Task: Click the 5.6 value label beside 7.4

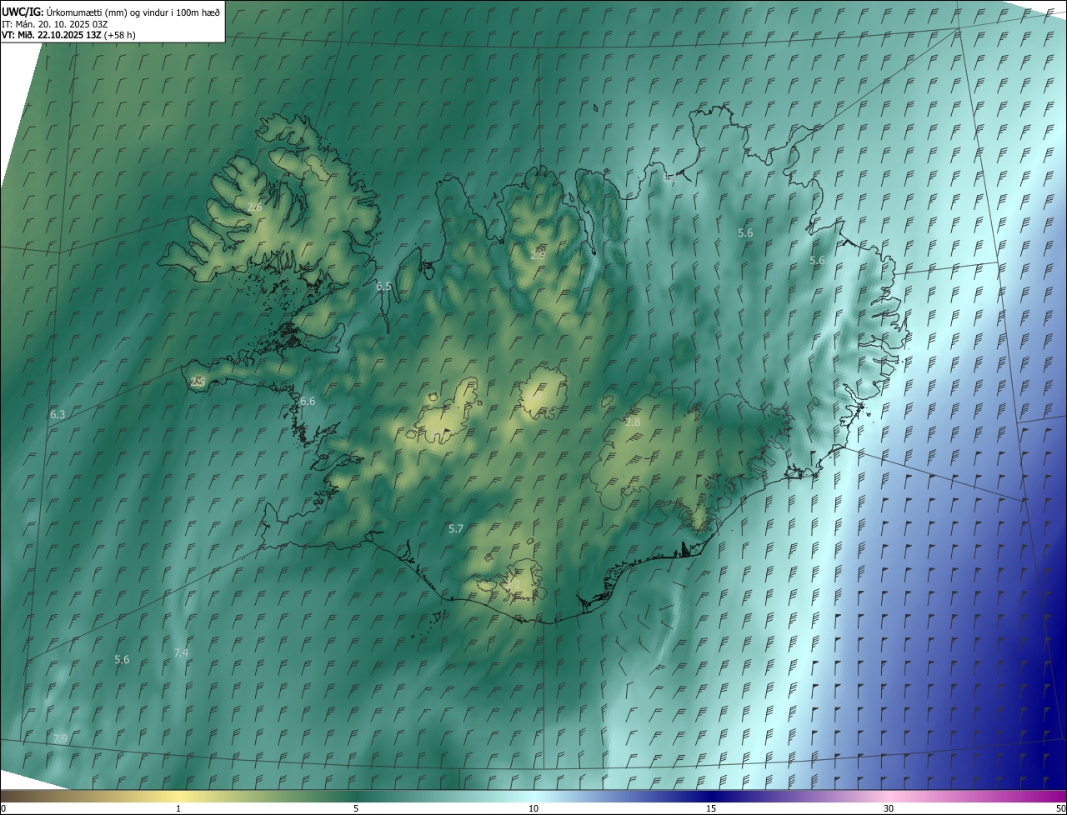Action: coord(122,659)
